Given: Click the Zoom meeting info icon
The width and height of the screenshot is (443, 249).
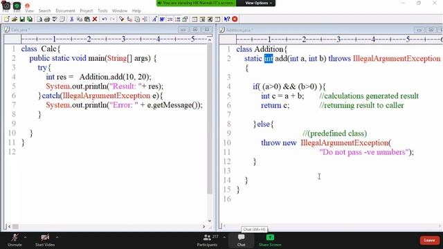Looking at the screenshot, I should point(6,6).
